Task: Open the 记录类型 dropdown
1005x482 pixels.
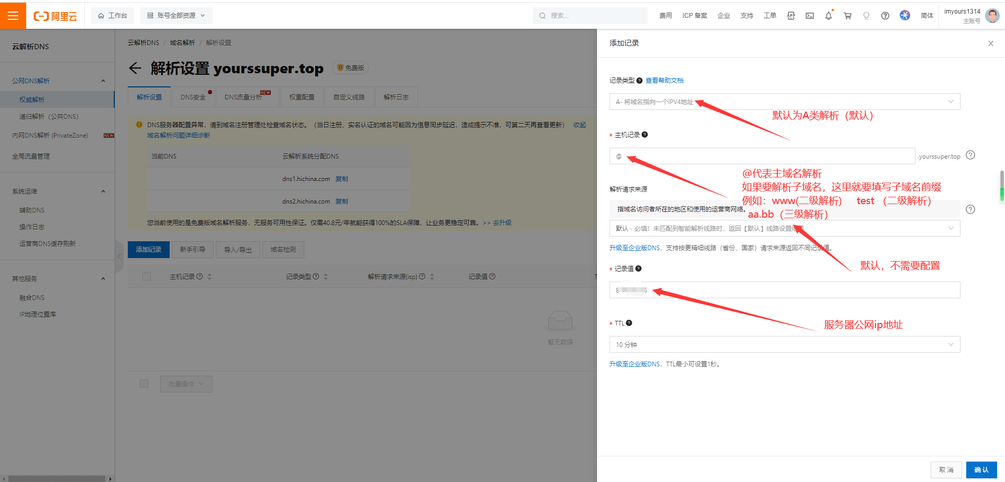Action: point(784,102)
